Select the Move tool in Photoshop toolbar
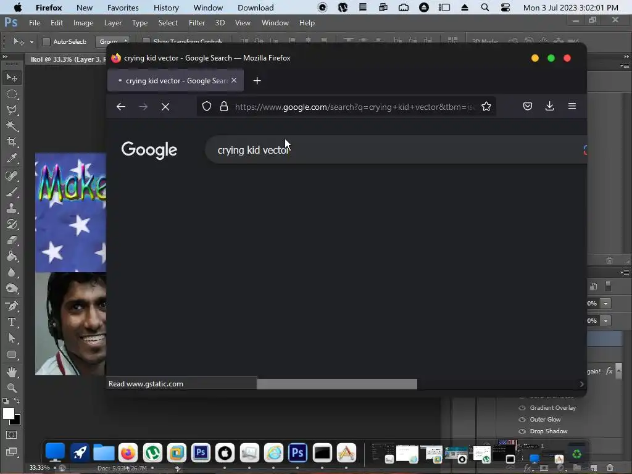Screen dimensions: 632x474 click(12, 77)
